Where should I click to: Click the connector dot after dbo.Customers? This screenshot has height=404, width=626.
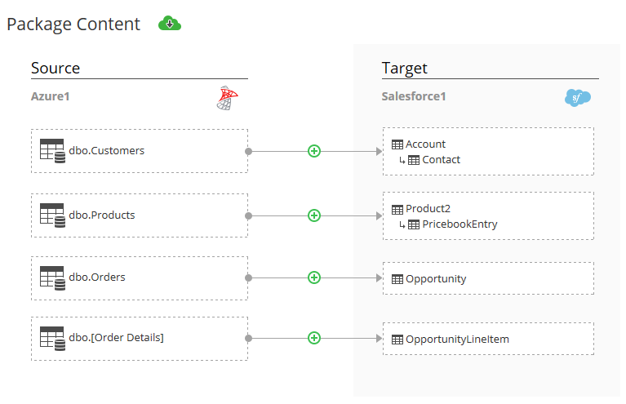click(248, 151)
